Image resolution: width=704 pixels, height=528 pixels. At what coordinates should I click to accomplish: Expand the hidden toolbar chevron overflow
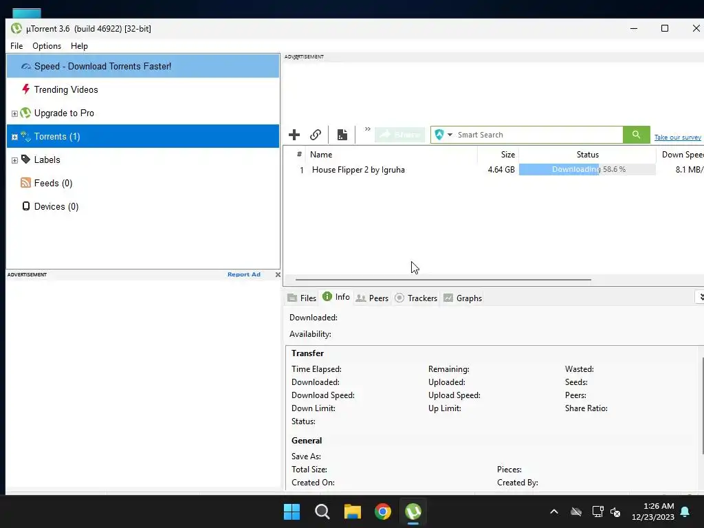(367, 129)
